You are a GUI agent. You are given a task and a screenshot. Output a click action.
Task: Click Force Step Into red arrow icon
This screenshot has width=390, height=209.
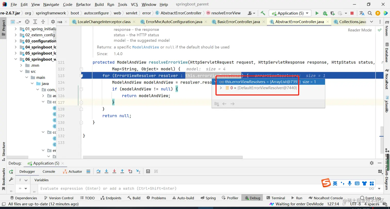tap(114, 171)
